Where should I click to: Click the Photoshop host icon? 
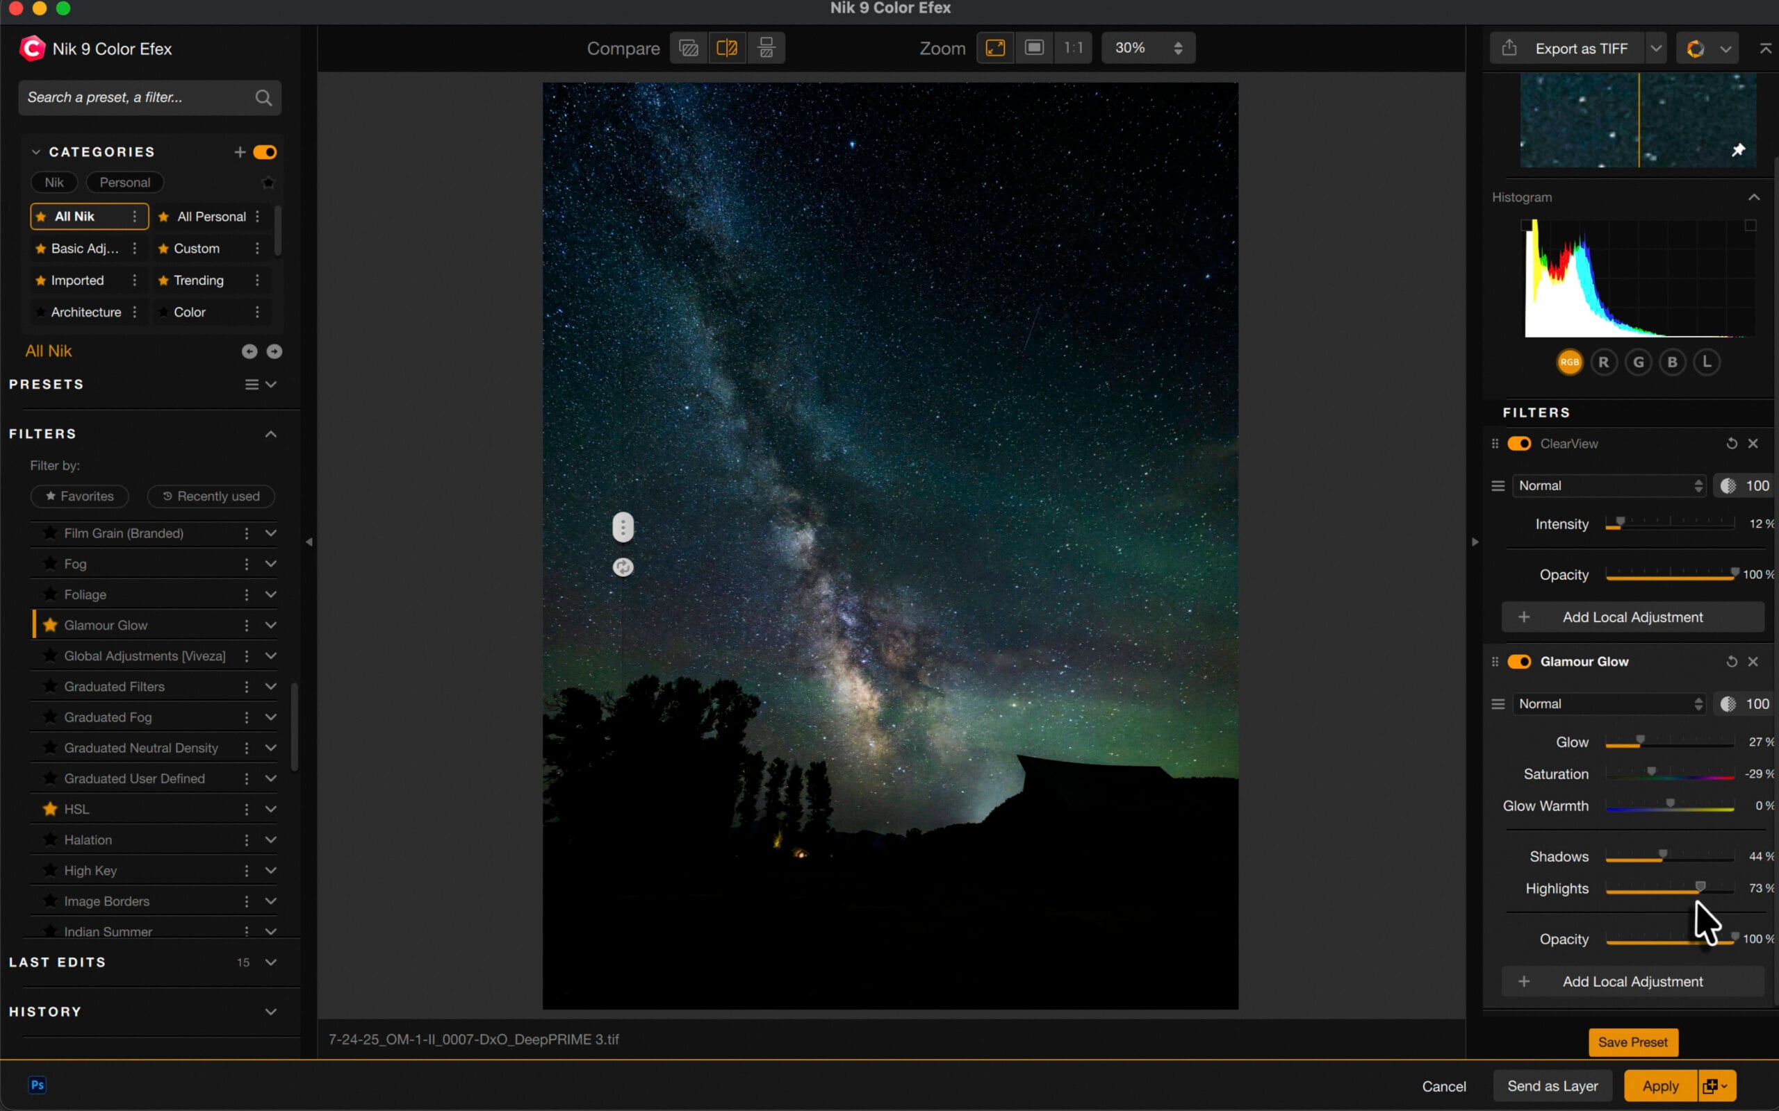point(38,1085)
